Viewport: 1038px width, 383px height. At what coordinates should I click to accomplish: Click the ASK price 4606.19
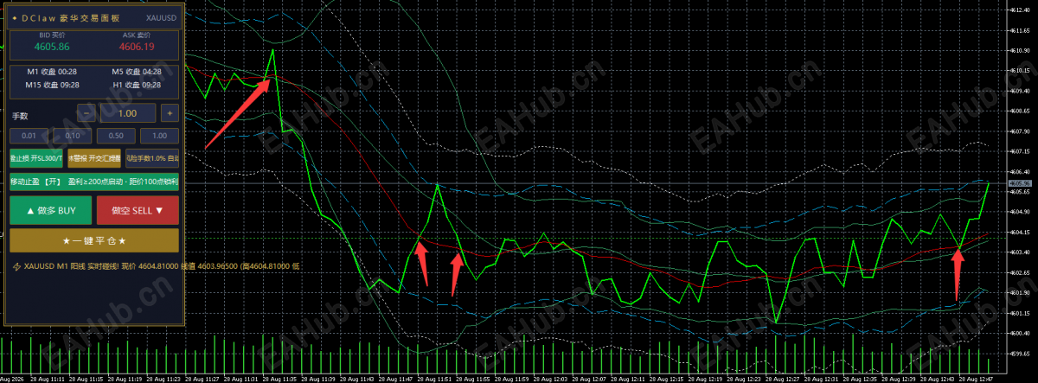(x=137, y=47)
